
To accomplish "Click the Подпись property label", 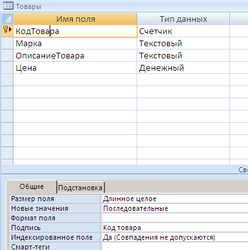I will click(55, 228).
